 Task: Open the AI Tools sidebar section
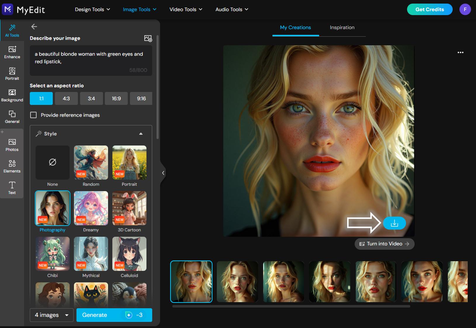12,31
